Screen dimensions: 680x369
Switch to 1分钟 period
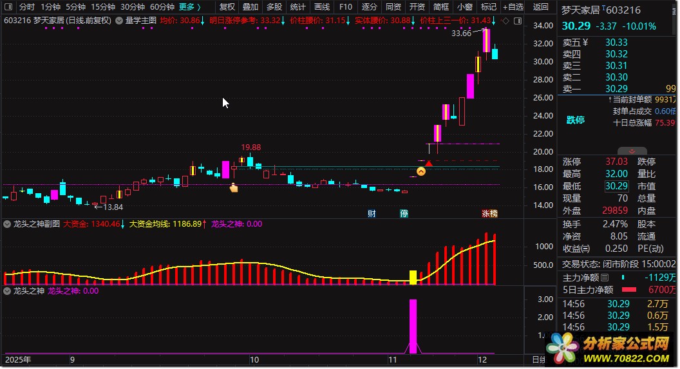click(x=50, y=7)
